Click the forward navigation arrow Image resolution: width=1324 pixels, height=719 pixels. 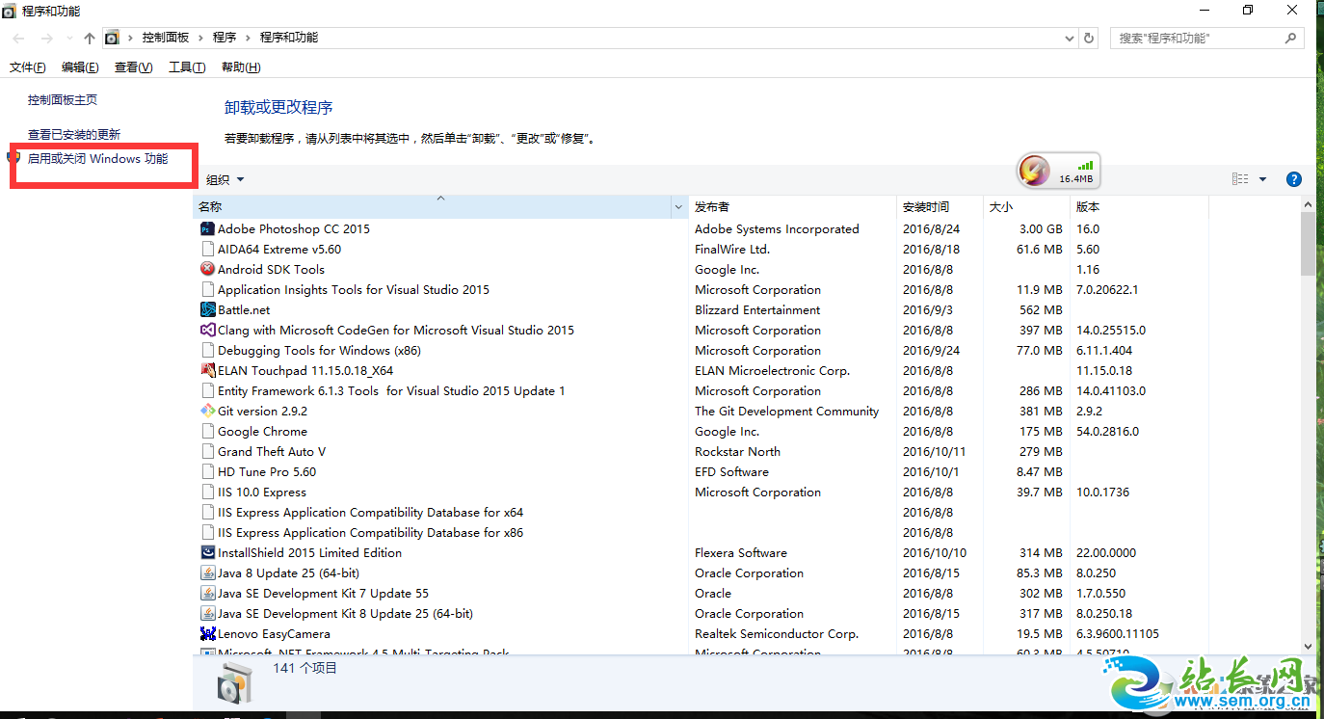tap(46, 39)
